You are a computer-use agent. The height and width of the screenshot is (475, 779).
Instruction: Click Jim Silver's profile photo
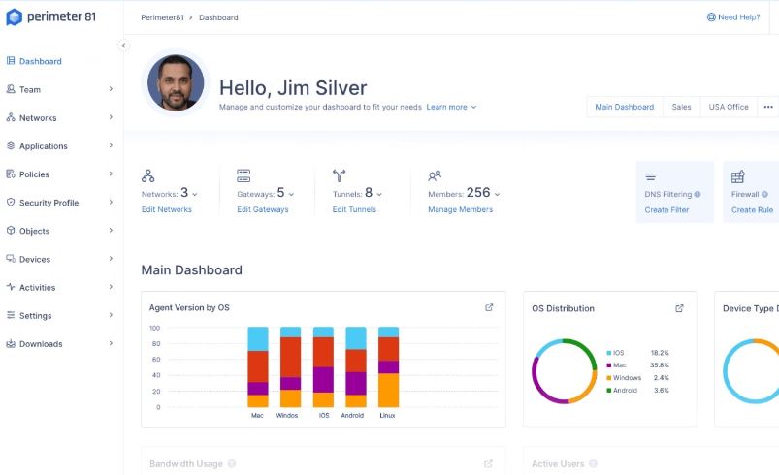coord(176,83)
